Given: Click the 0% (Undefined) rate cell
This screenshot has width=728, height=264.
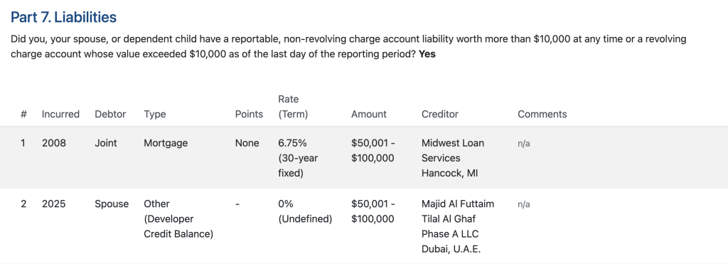Looking at the screenshot, I should [x=305, y=211].
